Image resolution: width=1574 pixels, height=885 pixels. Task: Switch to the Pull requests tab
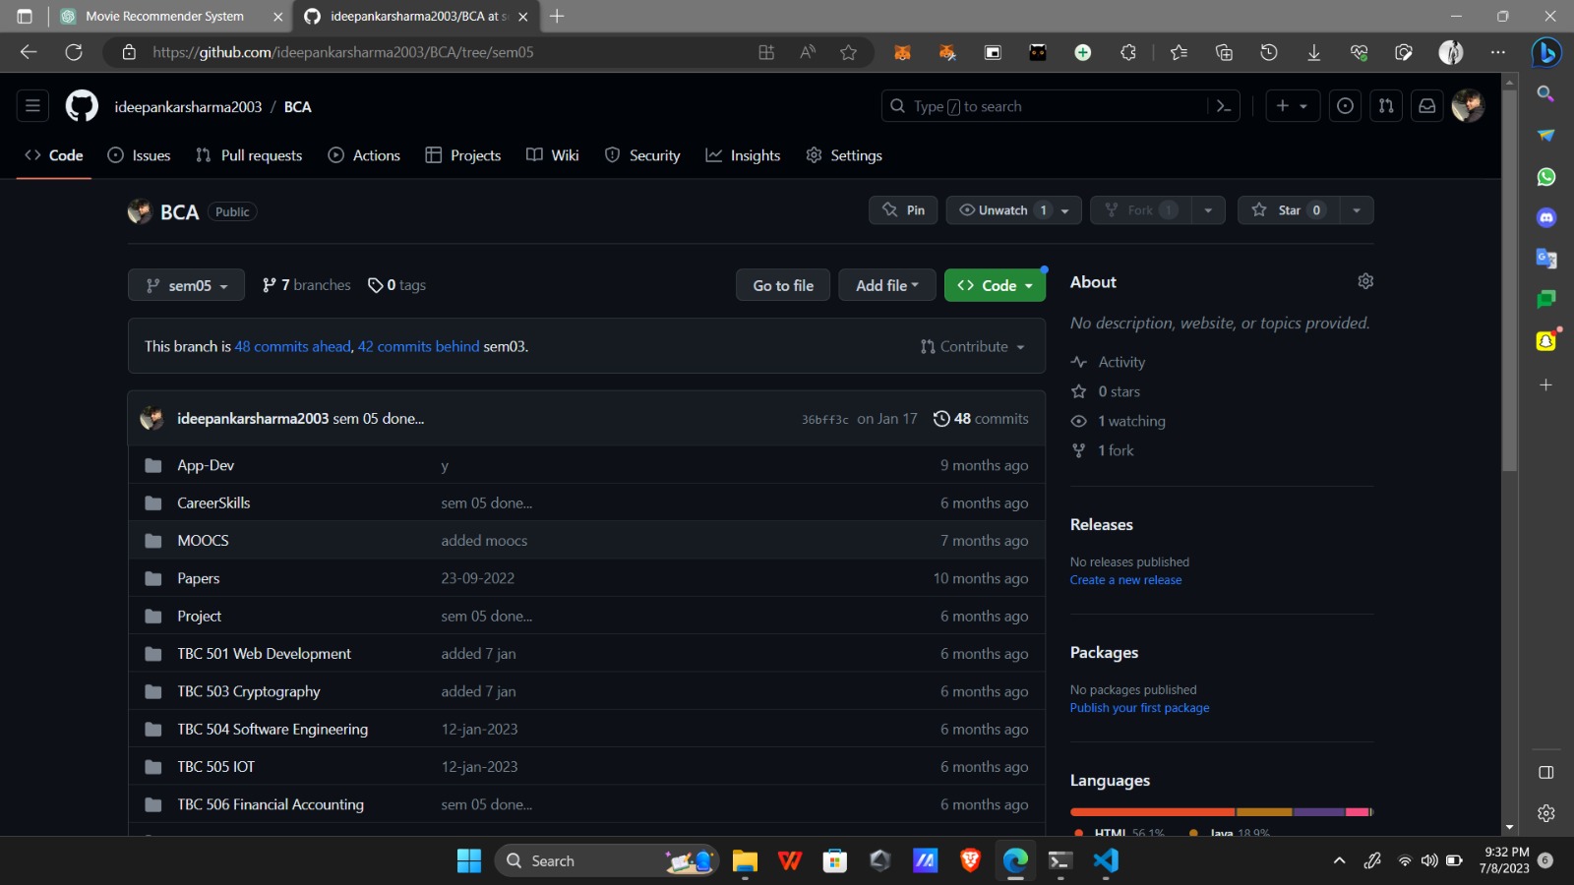(x=249, y=155)
